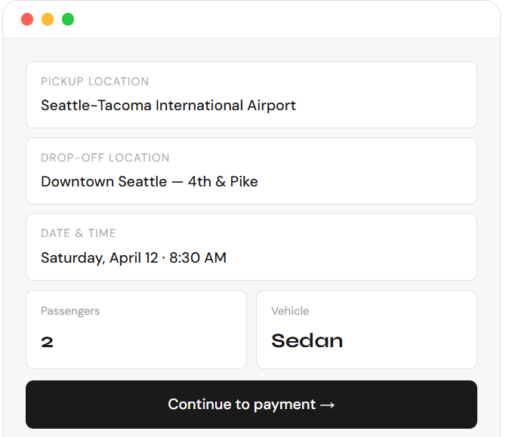
Task: Select the Seattle-Tacoma International Airport text
Action: [x=168, y=106]
